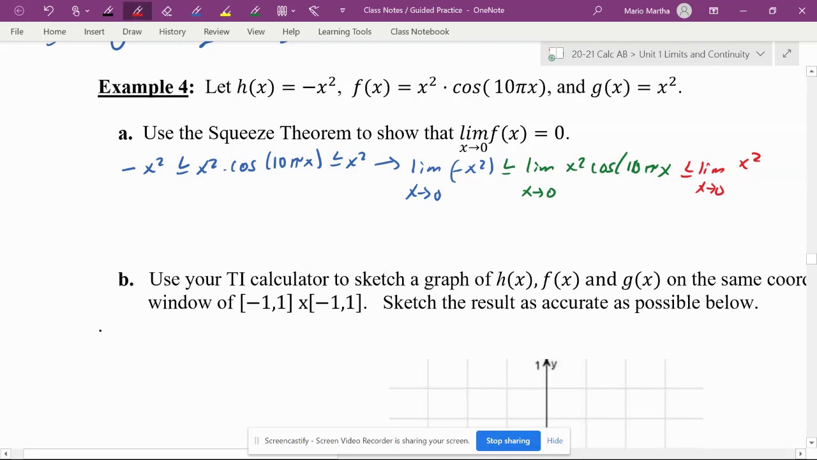Screen dimensions: 817x460
Task: Open the Review tab
Action: pyautogui.click(x=216, y=31)
